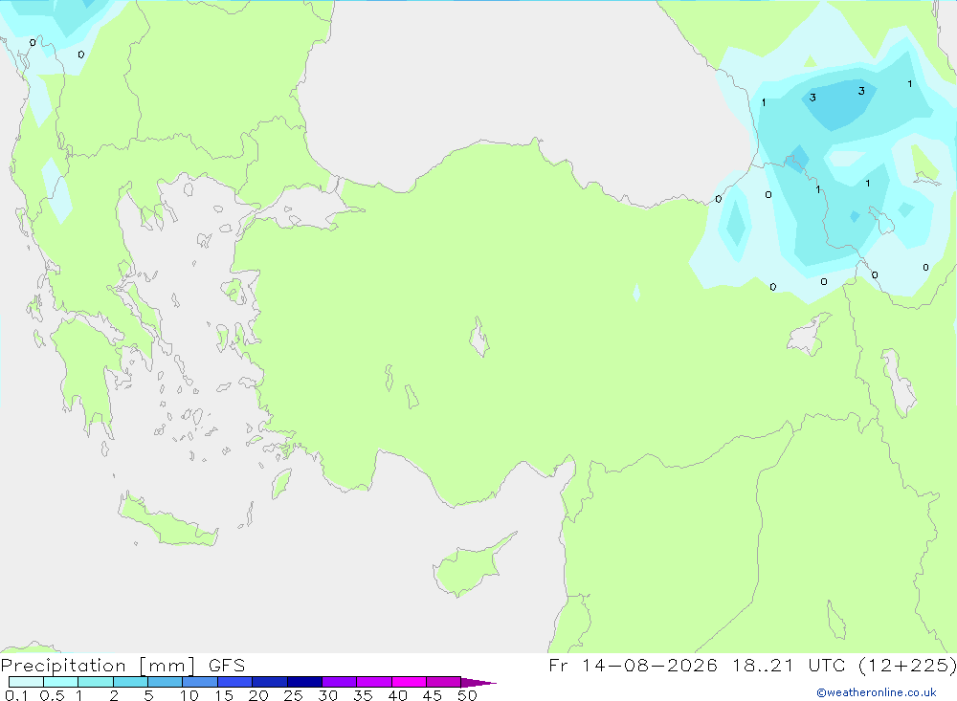Click the legend tick label 15
957x701 pixels.
coord(224,695)
